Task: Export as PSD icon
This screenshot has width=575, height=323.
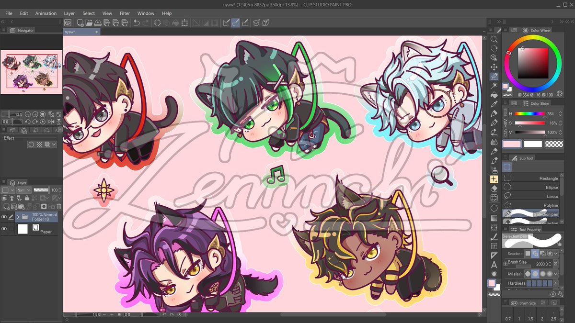Action: (x=125, y=22)
